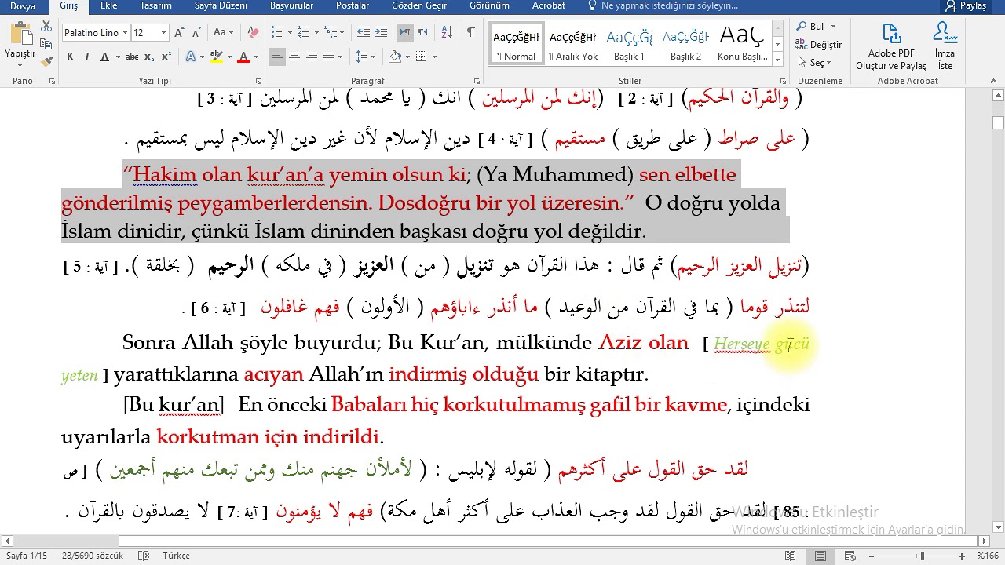Click the İmza İste signature icon
The image size is (1005, 565).
click(x=945, y=47)
